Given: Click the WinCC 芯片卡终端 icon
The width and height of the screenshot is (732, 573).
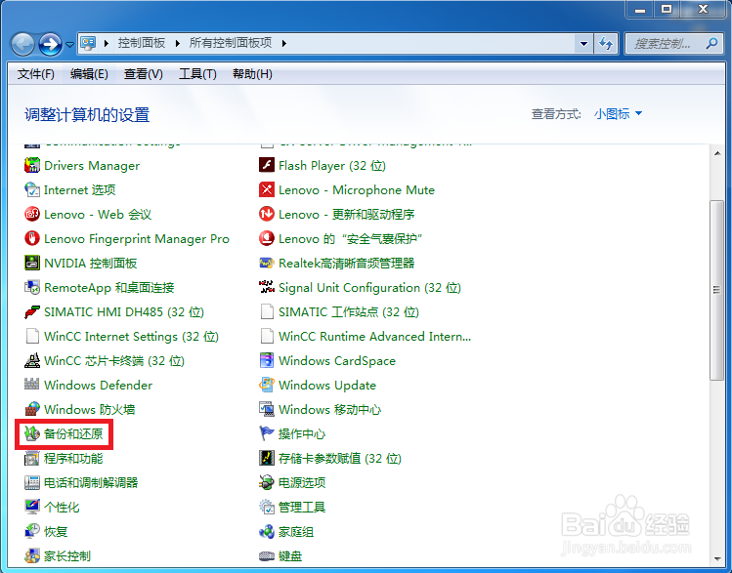Looking at the screenshot, I should pos(32,360).
